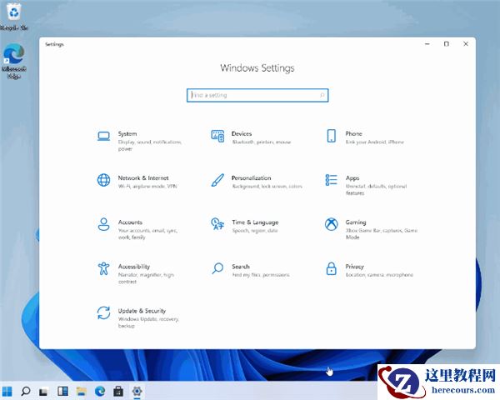This screenshot has width=500, height=400.
Task: Go to Network & Internet heading
Action: point(143,178)
